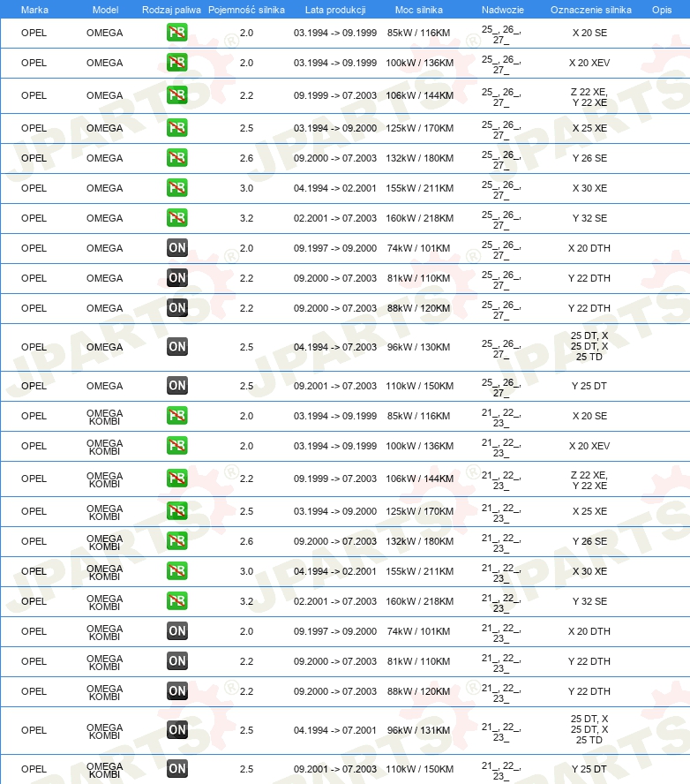The image size is (690, 784).
Task: Click petrol icon in OMEGA KOMBI 85kW / 116KM row
Action: click(x=176, y=416)
